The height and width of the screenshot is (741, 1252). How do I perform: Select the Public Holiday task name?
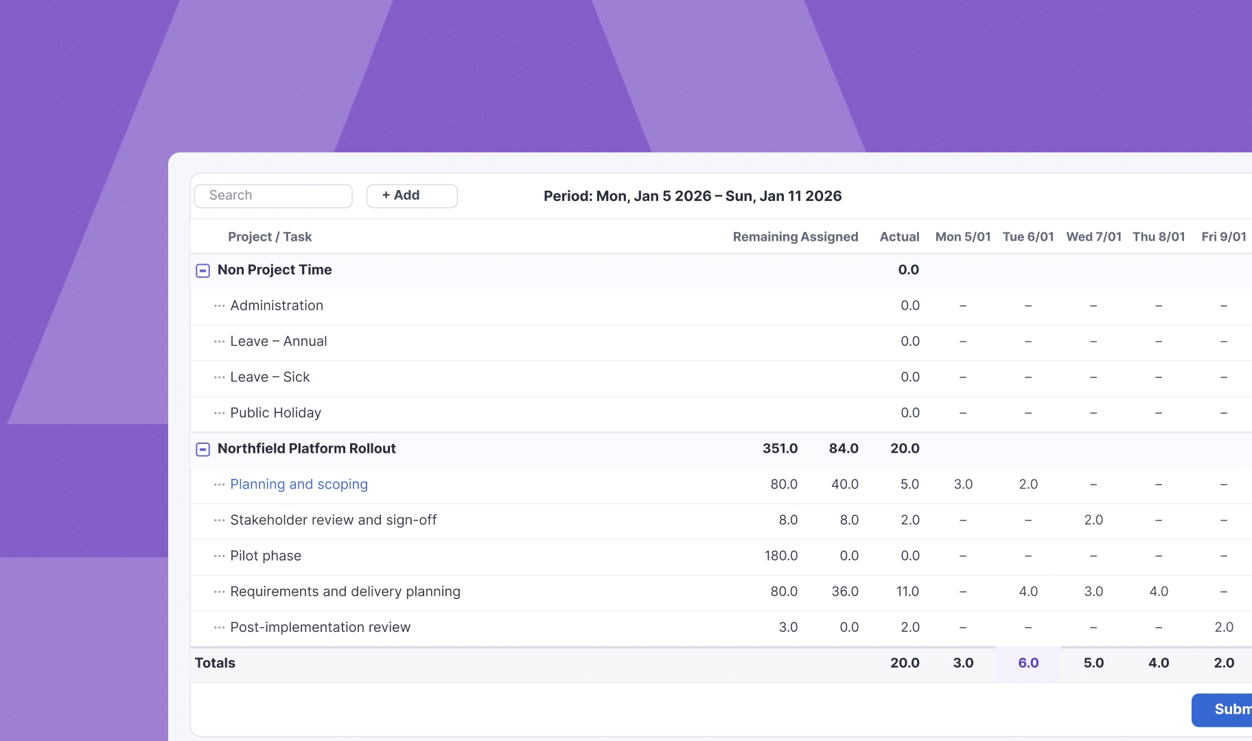click(x=275, y=413)
